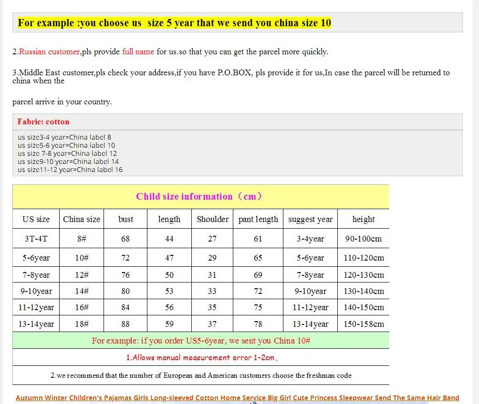Click the 'Allows manual measurement error 1-2cm' note

[x=202, y=357]
